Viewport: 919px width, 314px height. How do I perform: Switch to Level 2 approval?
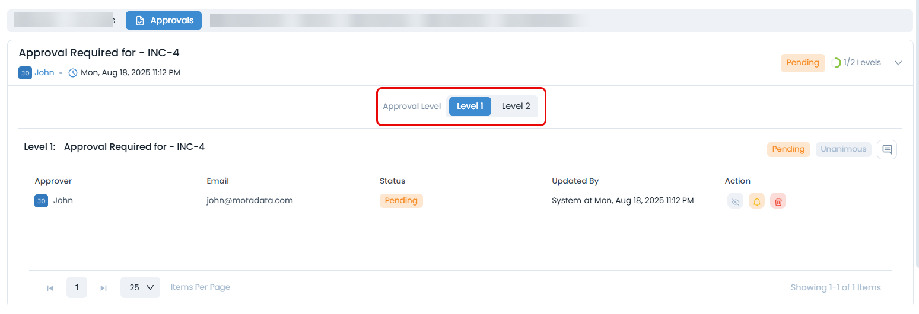516,106
